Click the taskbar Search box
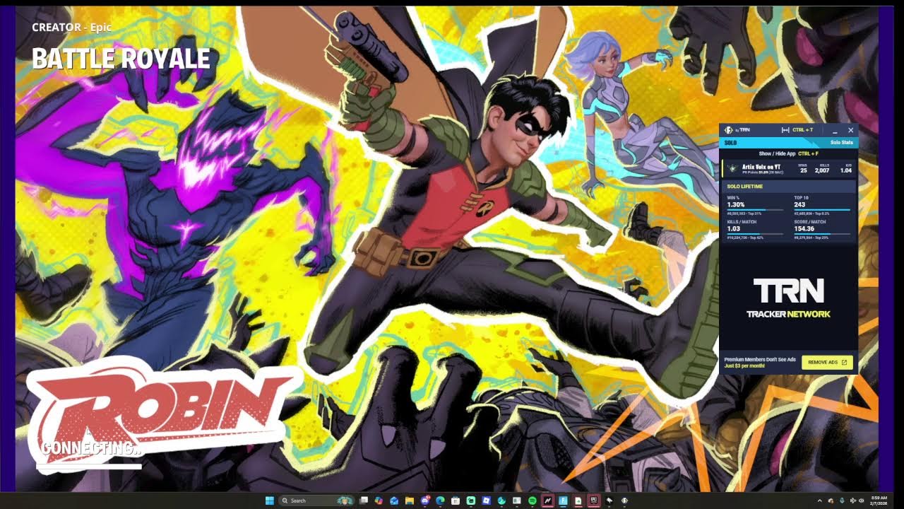This screenshot has height=509, width=904. 316,501
